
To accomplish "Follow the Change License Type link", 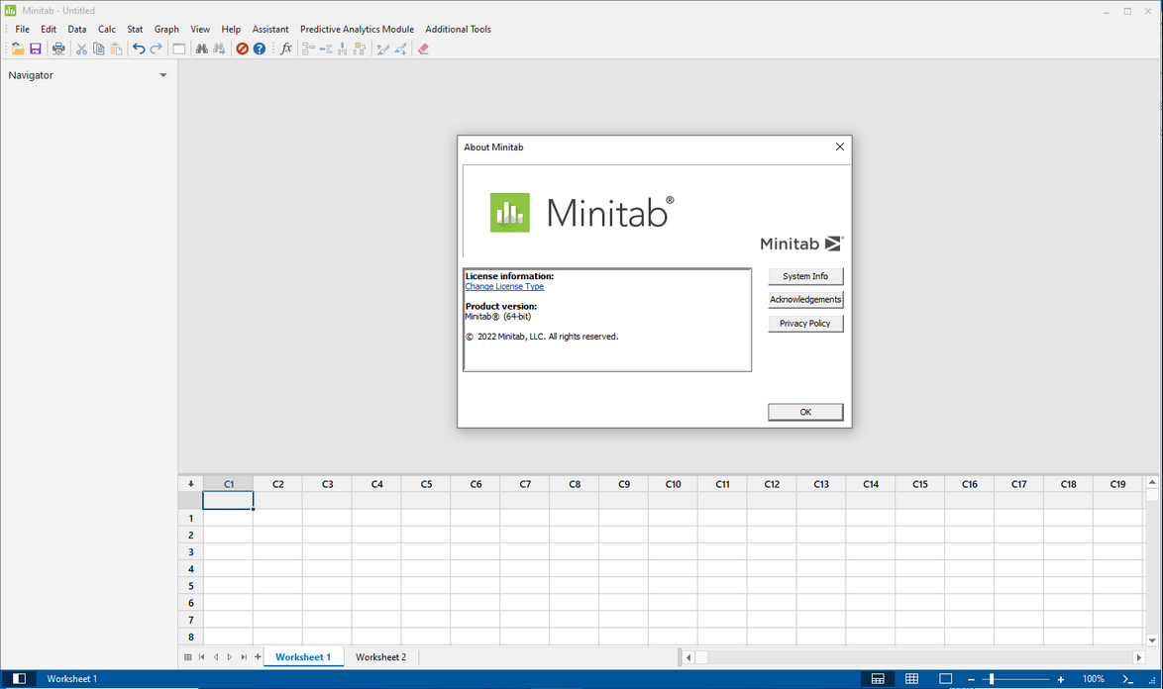I will pos(504,287).
